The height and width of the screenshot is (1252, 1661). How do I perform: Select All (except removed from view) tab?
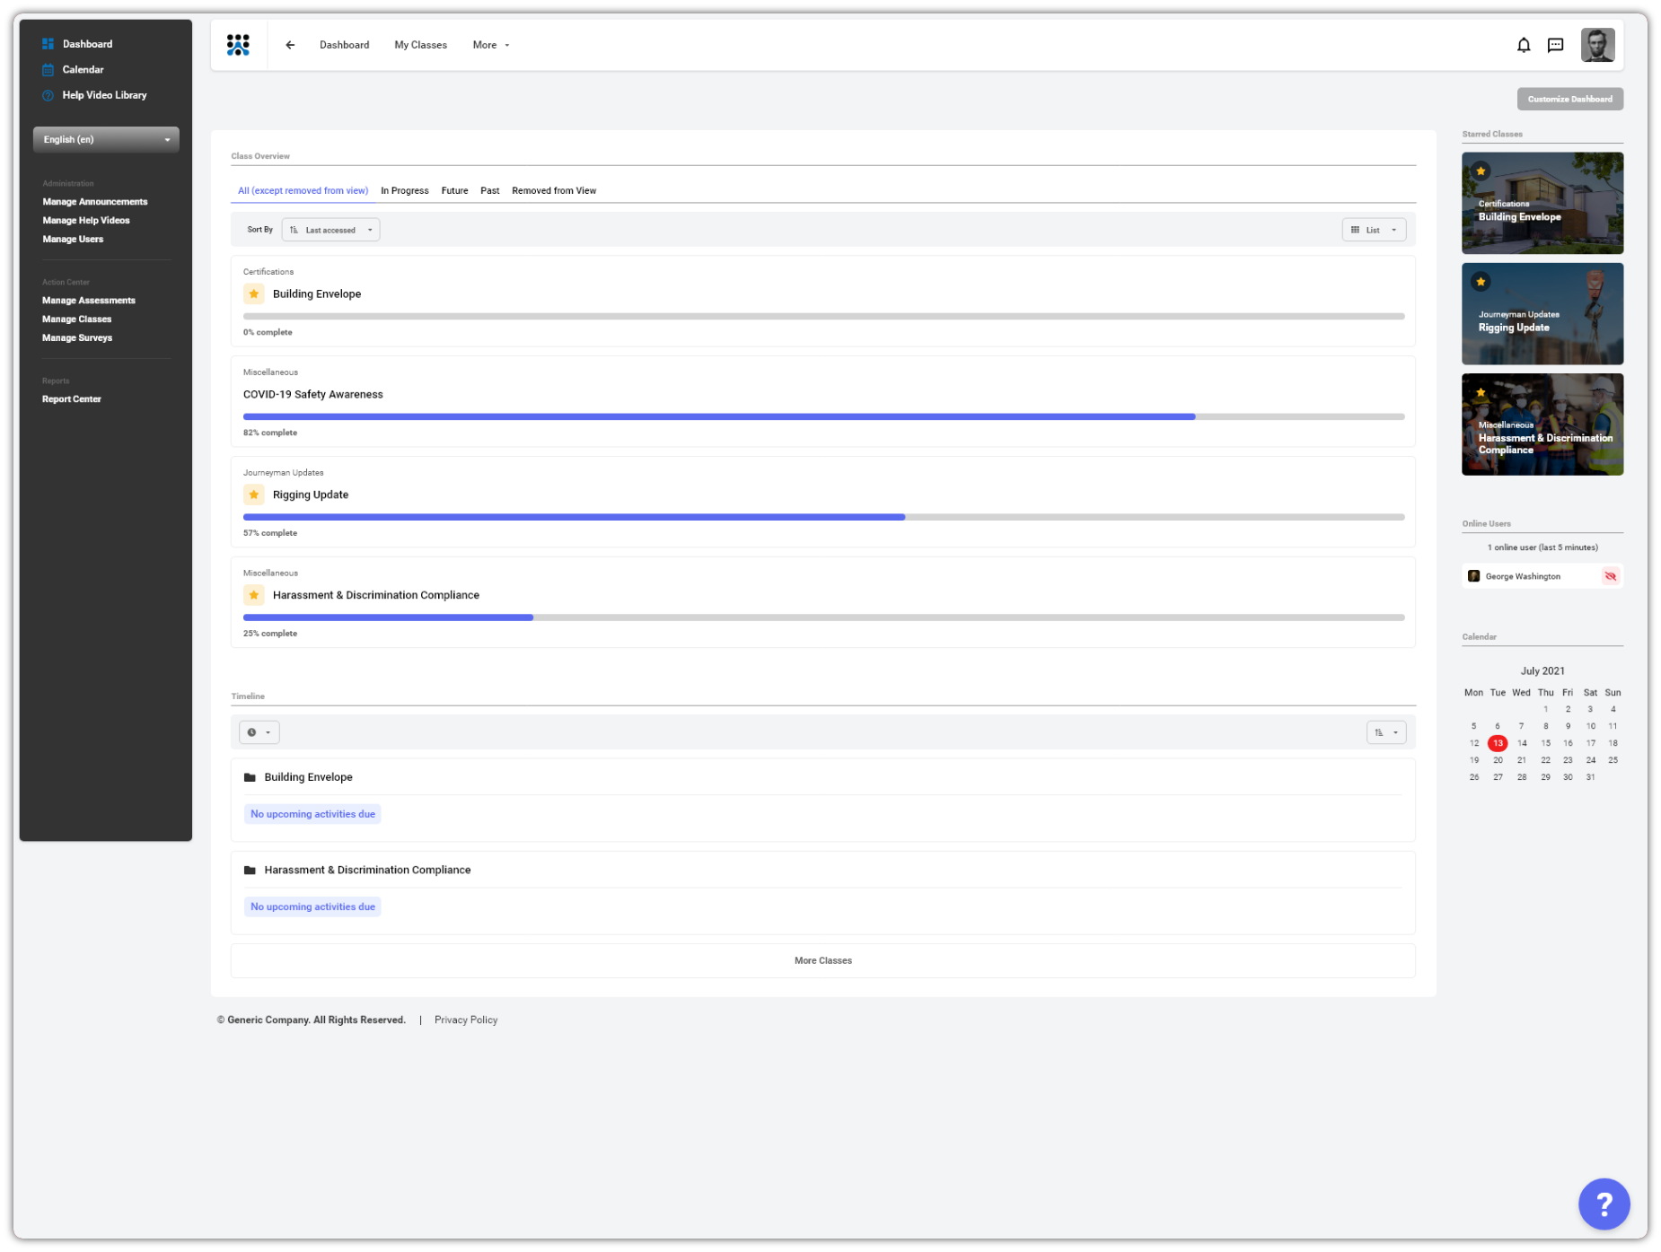[303, 190]
